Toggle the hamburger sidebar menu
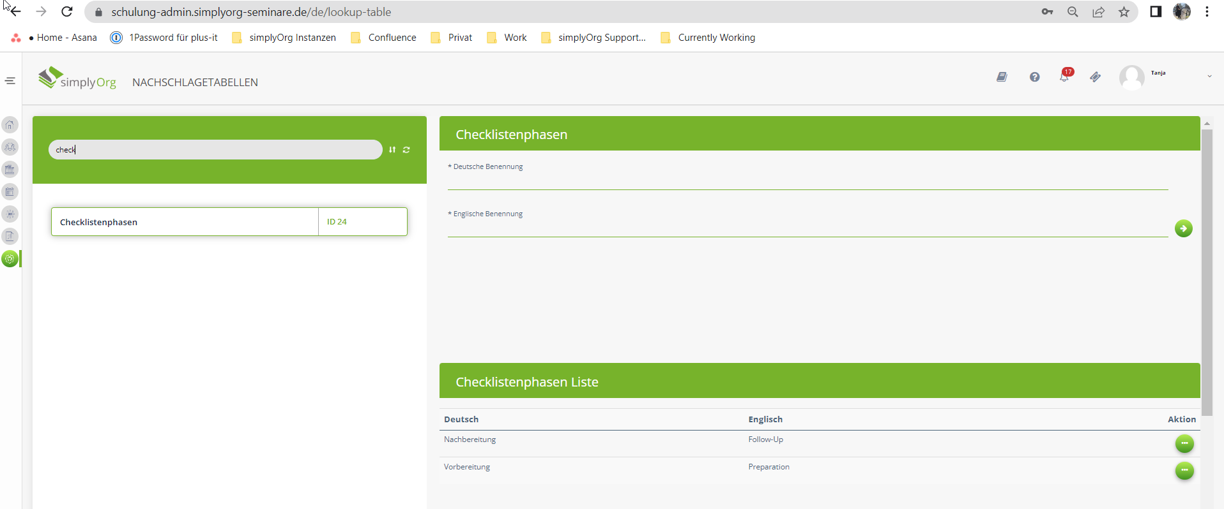Viewport: 1224px width, 509px height. pyautogui.click(x=10, y=80)
